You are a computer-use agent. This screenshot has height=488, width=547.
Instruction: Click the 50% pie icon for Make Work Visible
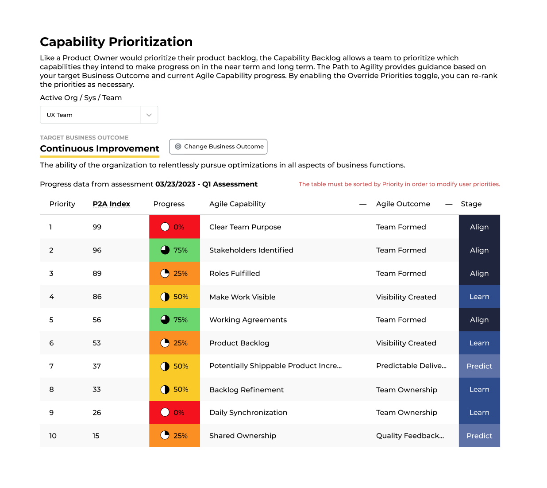[x=165, y=297]
